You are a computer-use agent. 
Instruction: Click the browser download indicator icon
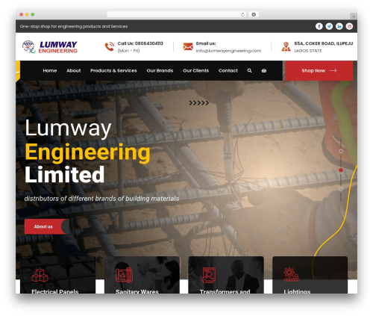[x=254, y=14]
